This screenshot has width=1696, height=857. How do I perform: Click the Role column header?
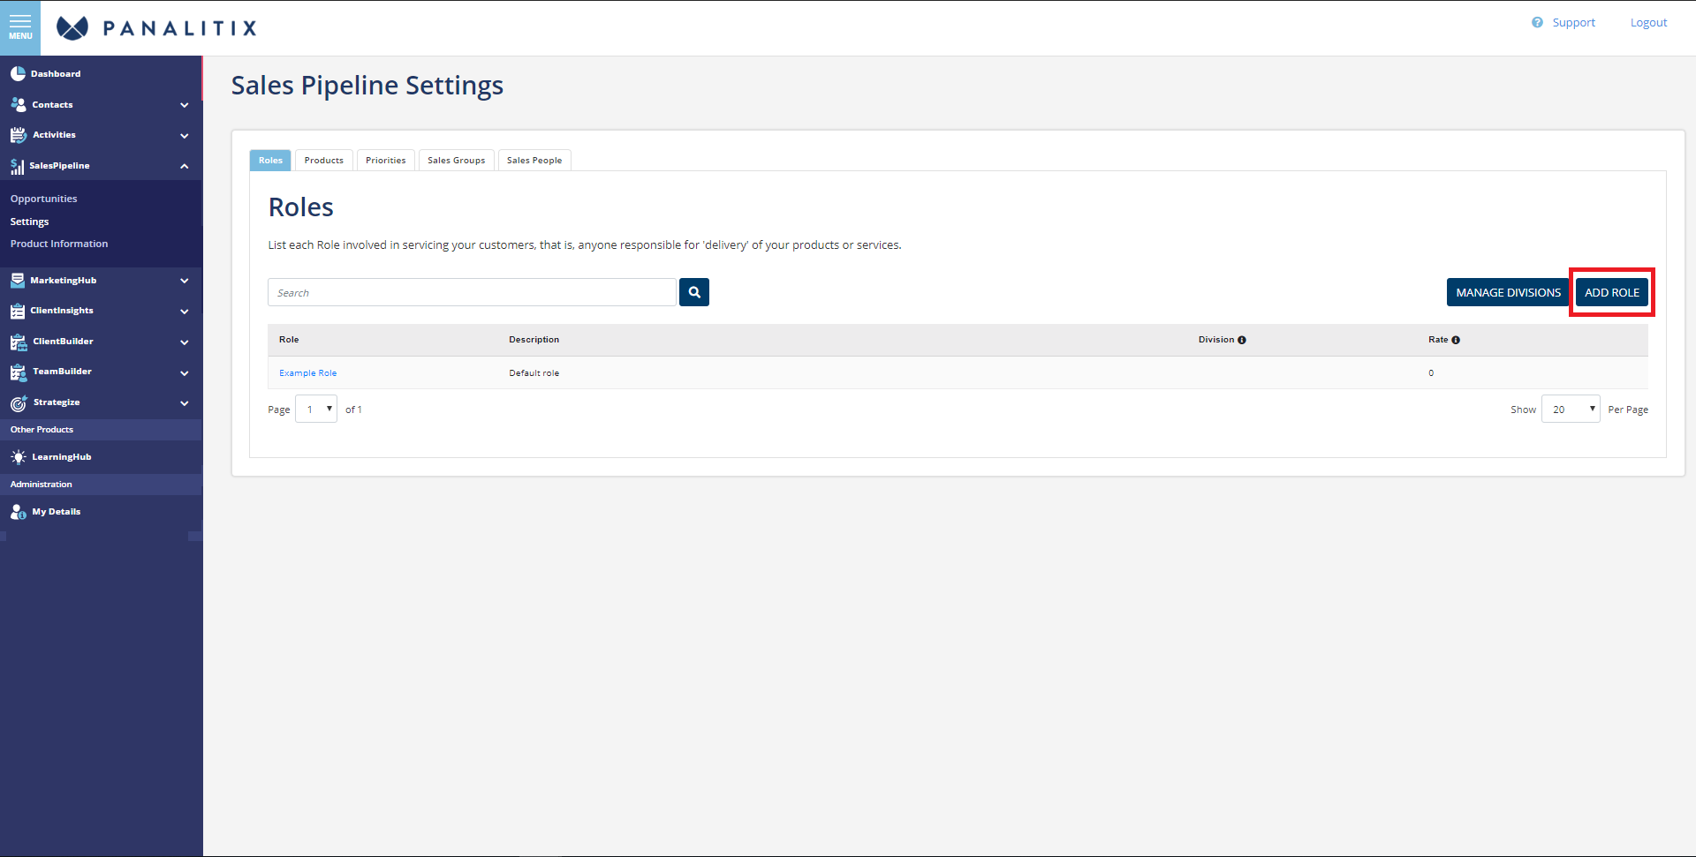pos(289,340)
